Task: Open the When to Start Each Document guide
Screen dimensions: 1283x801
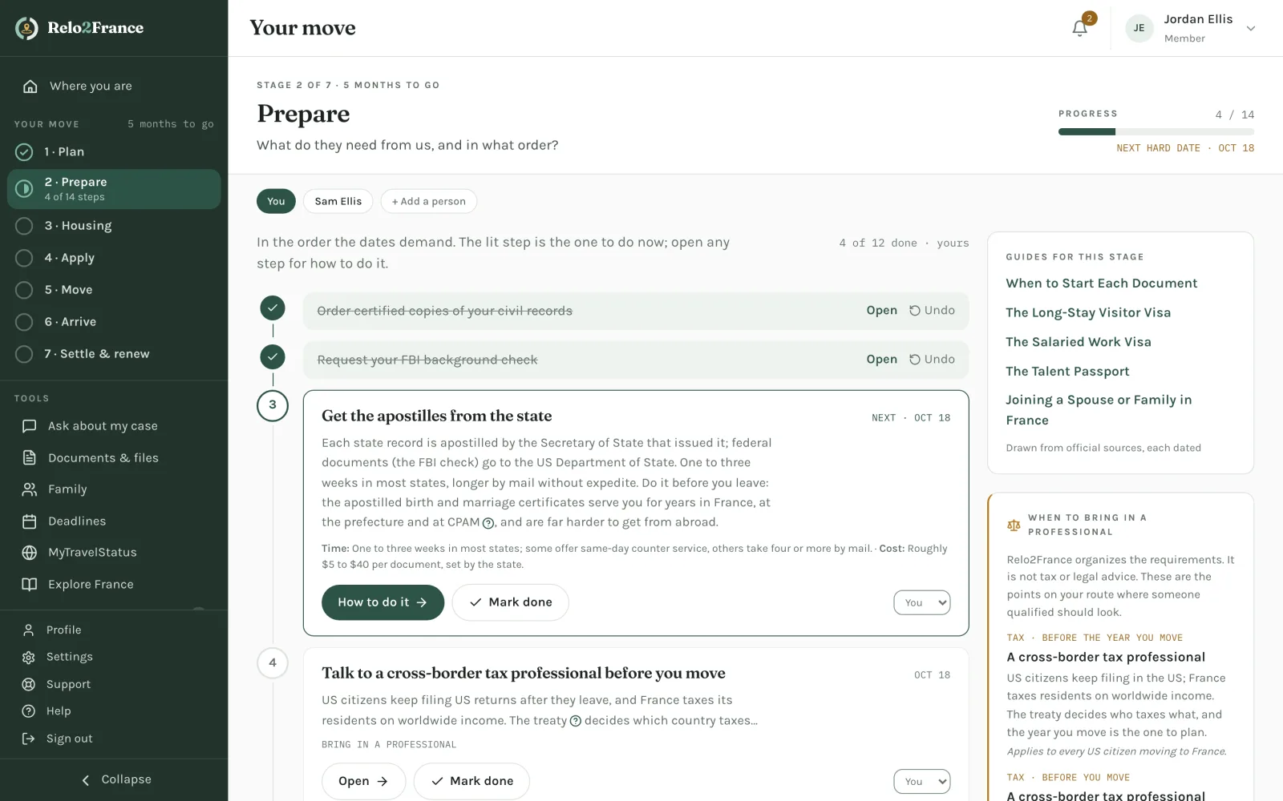Action: click(x=1102, y=284)
